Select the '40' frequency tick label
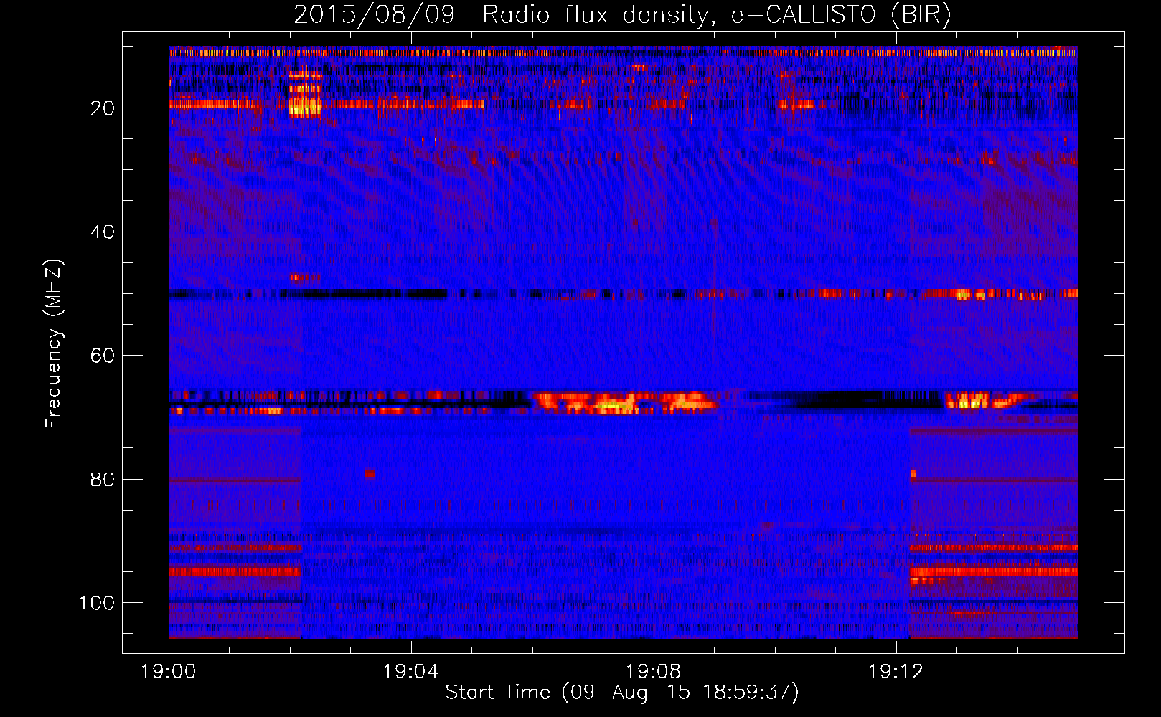 point(103,232)
